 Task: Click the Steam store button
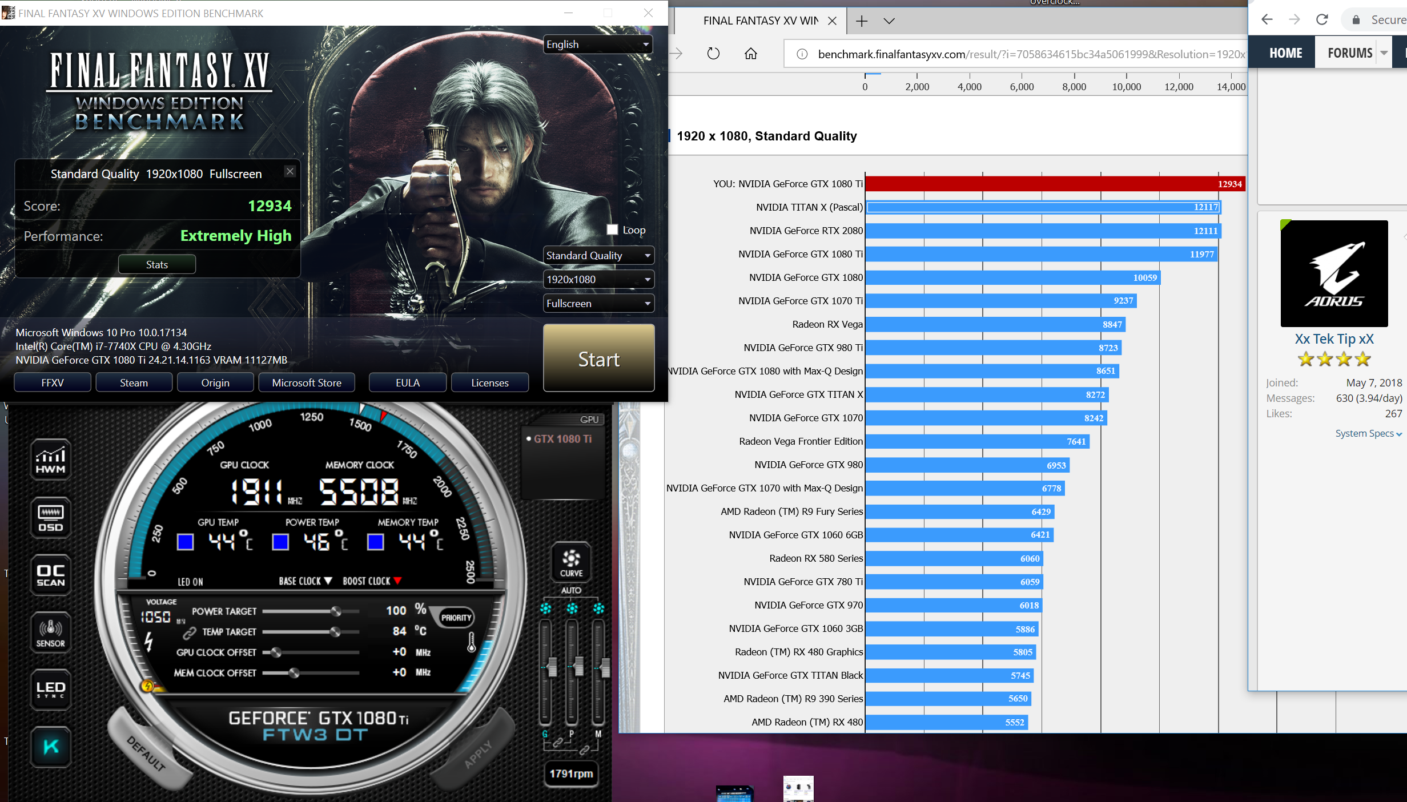coord(134,383)
